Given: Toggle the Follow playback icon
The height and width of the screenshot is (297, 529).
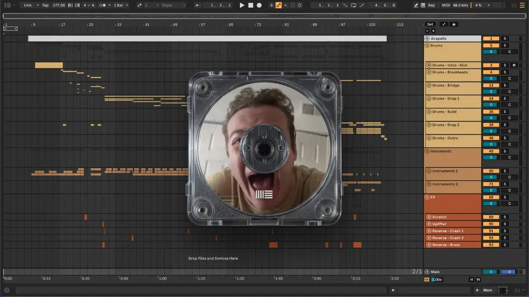Looking at the screenshot, I should pos(198,5).
